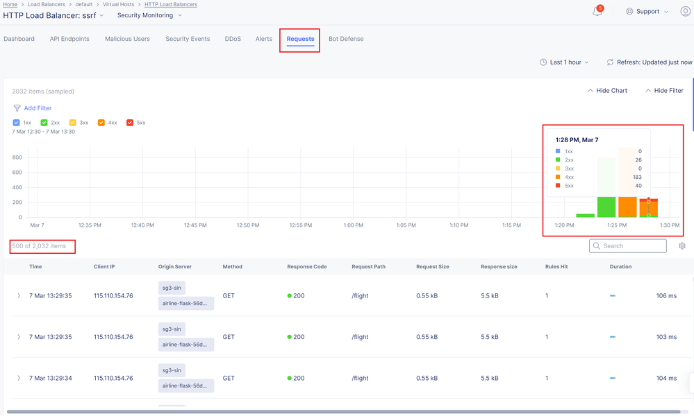This screenshot has height=416, width=694.
Task: Switch to the Security Events tab
Action: click(x=188, y=39)
